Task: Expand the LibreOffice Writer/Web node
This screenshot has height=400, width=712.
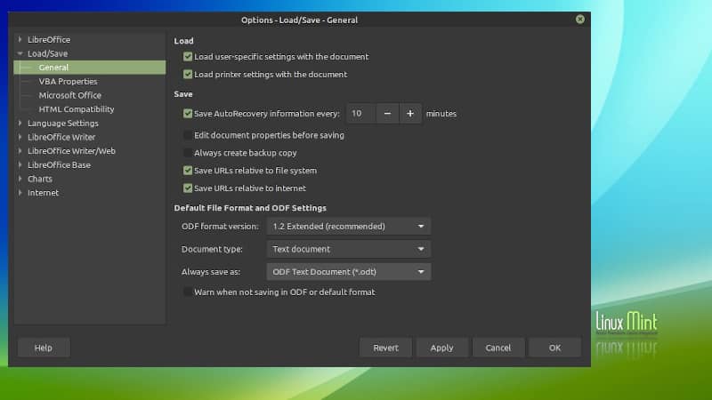Action: click(20, 151)
